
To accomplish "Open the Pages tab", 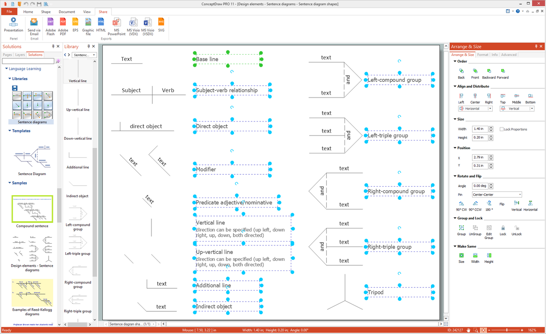I will (7, 55).
